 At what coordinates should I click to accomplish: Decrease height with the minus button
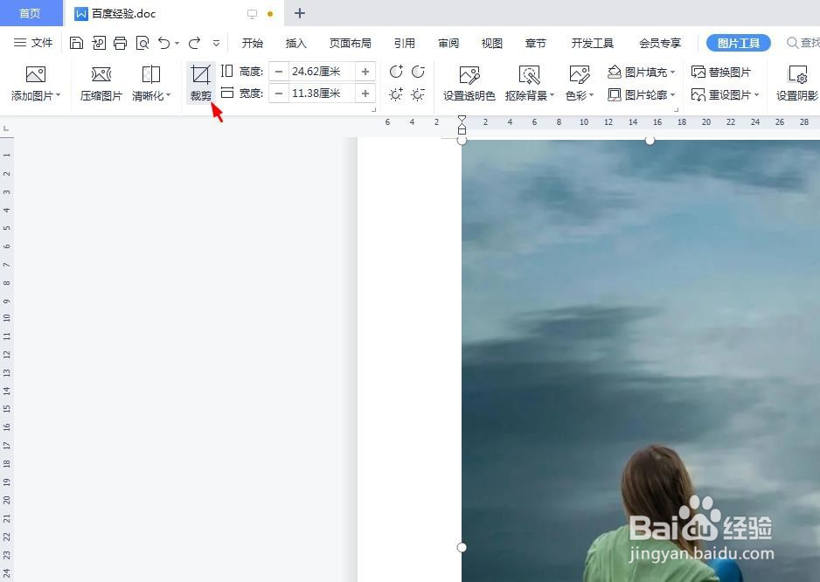(279, 71)
